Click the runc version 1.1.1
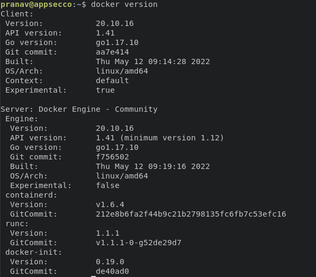316x277 pixels. click(107, 233)
